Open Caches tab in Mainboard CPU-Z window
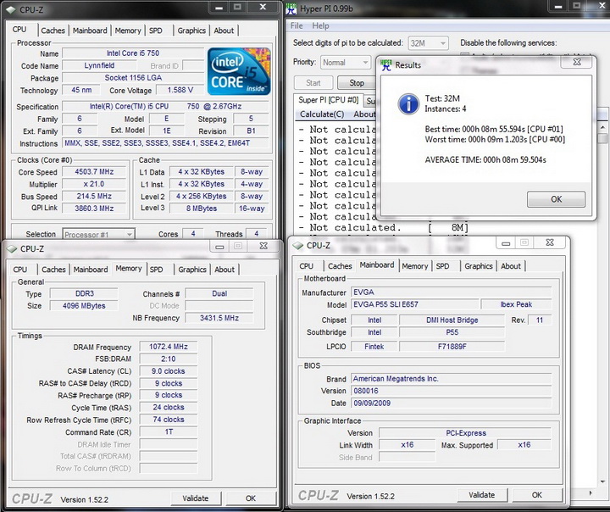610x512 pixels. 340,266
